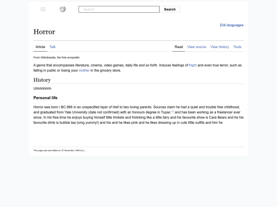
Task: Click the Search button
Action: [170, 9]
